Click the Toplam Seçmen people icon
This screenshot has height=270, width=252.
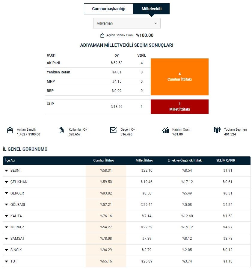coord(217,130)
